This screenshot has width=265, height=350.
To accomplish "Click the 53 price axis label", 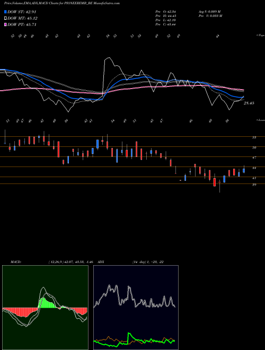I will pyautogui.click(x=254, y=137).
